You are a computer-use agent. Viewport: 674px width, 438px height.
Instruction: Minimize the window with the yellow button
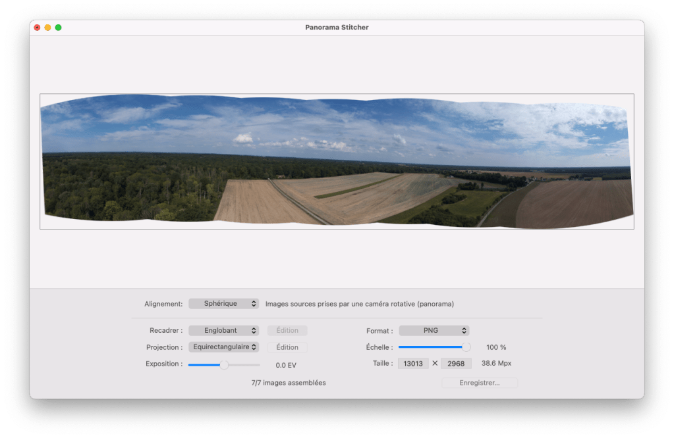tap(47, 28)
